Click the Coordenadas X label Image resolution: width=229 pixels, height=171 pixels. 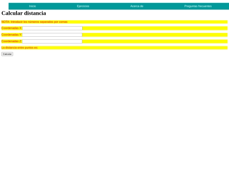[11, 28]
